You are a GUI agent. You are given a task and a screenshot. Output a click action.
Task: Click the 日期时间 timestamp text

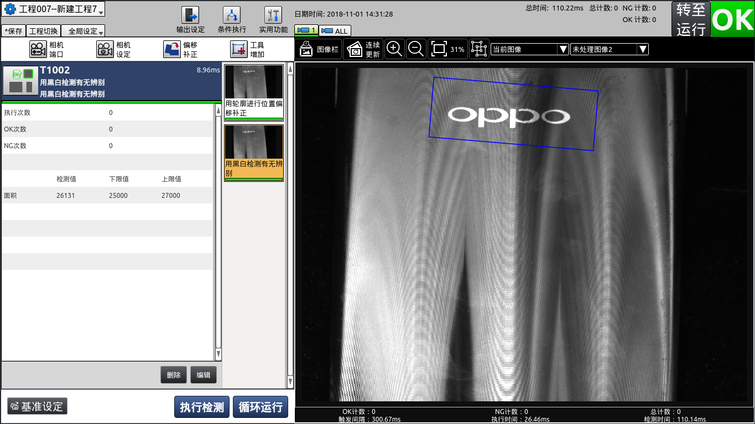pos(343,14)
